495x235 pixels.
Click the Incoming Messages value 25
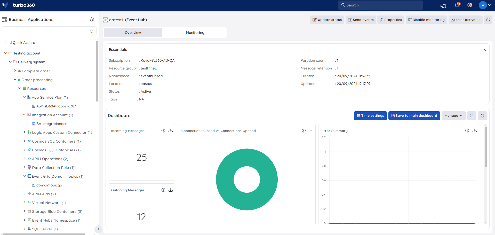(141, 158)
